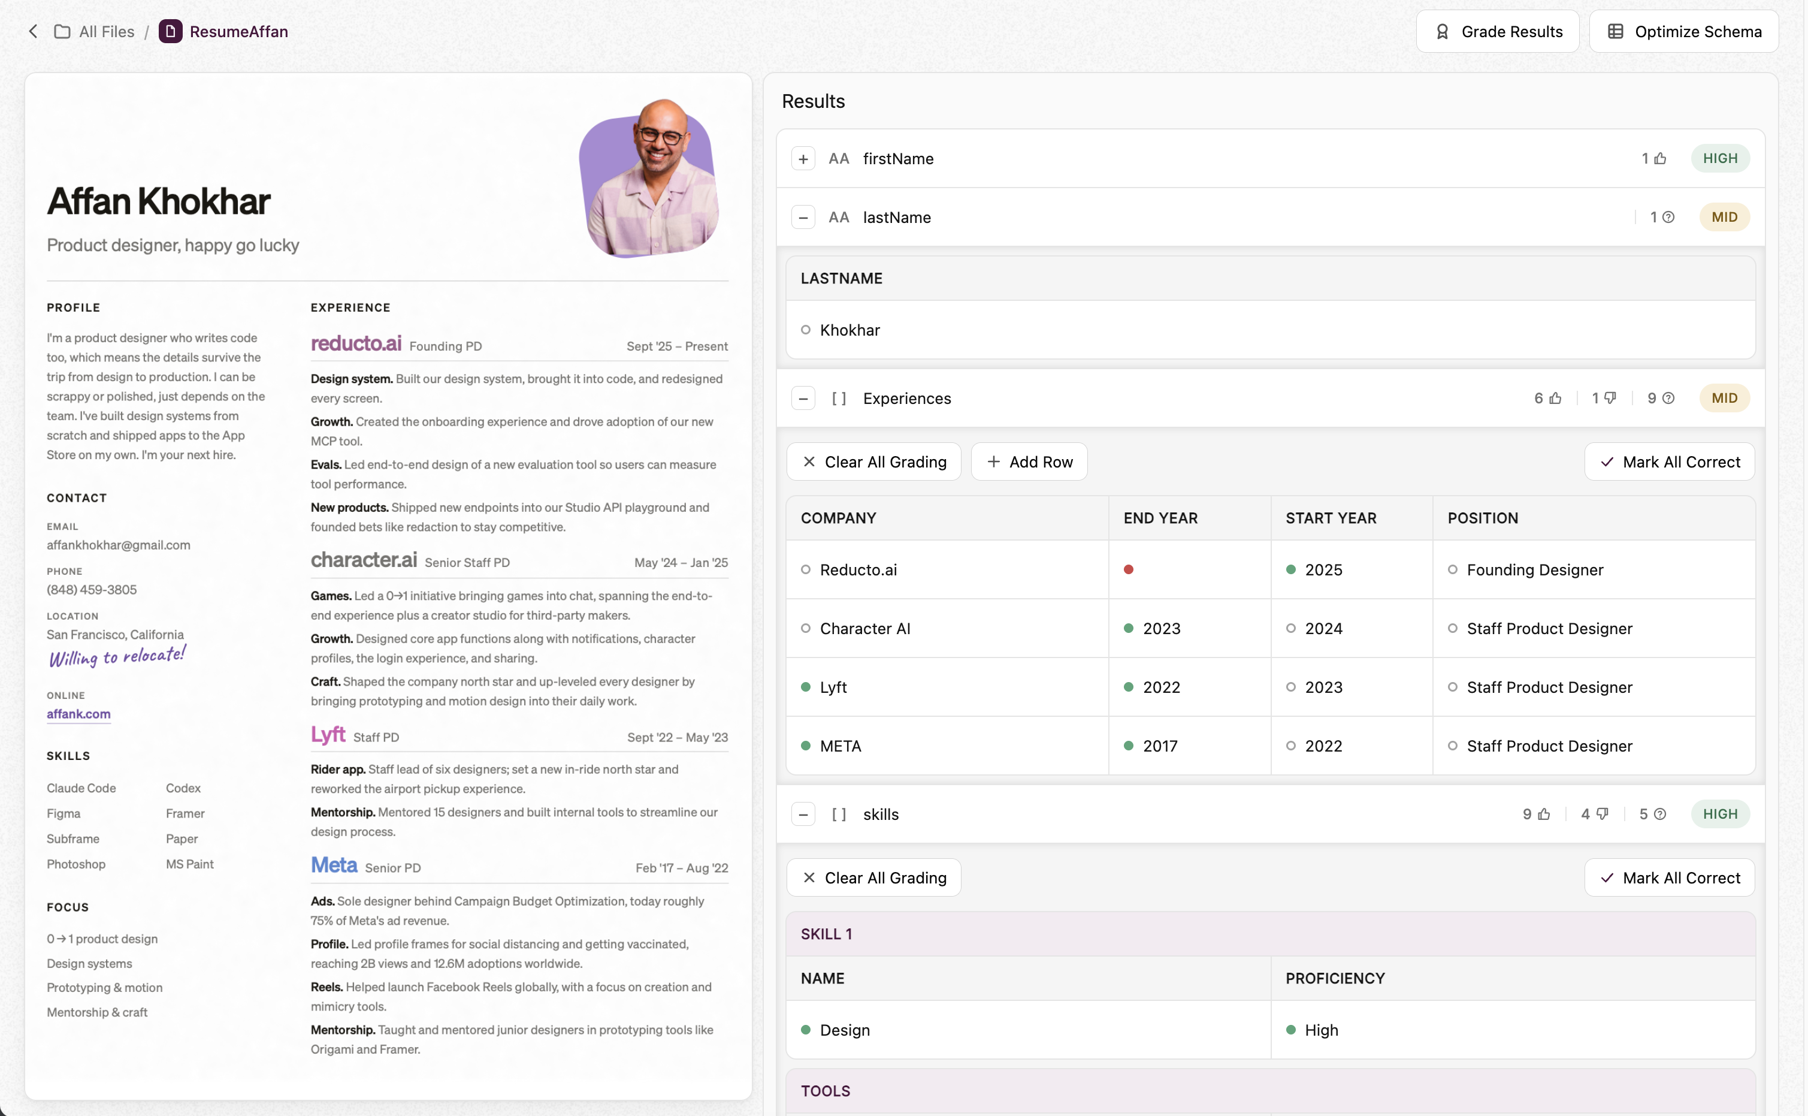Click array brackets icon beside Experiences
Screen dimensions: 1808x1116
(839, 398)
